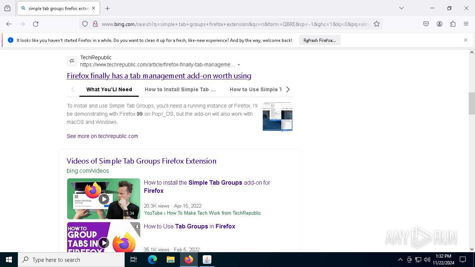Open the Windows Start menu
Image resolution: width=475 pixels, height=267 pixels.
[x=9, y=260]
